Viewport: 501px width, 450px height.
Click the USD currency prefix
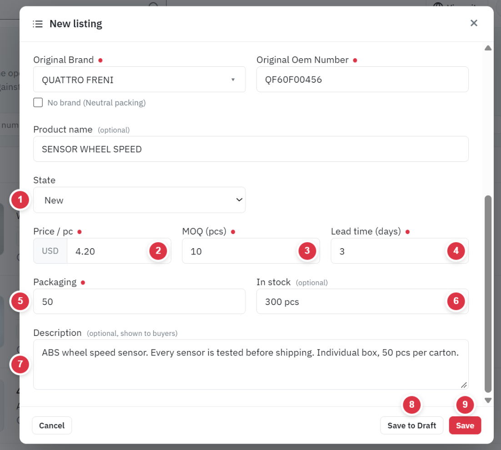[x=50, y=251]
